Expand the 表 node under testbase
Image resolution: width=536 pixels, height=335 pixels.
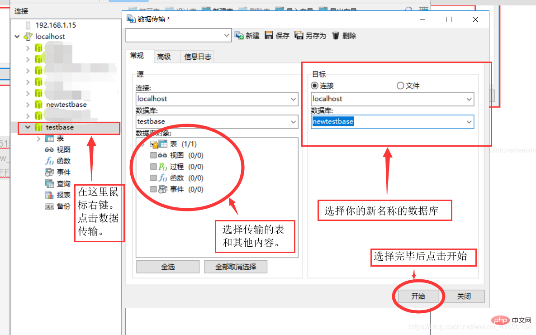click(x=38, y=139)
